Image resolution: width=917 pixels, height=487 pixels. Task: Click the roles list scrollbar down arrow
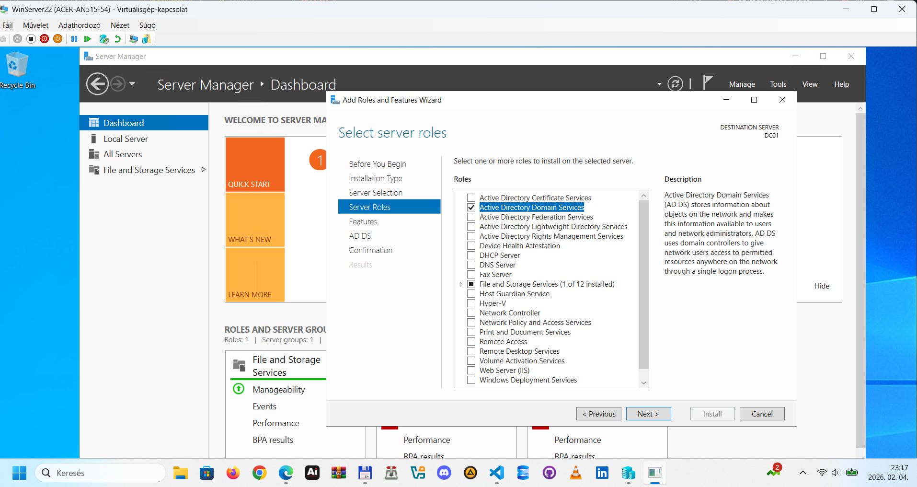[x=643, y=383]
